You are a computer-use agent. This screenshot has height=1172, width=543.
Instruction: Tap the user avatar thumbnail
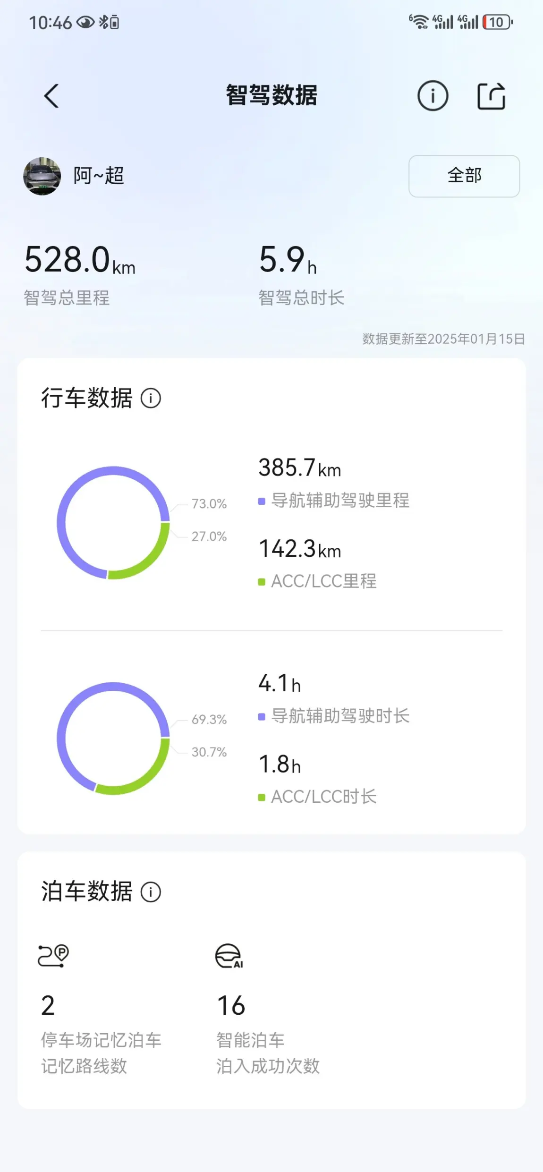click(42, 176)
